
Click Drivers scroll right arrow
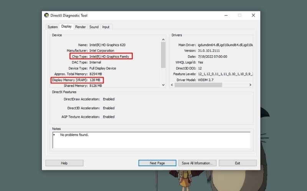click(x=250, y=85)
